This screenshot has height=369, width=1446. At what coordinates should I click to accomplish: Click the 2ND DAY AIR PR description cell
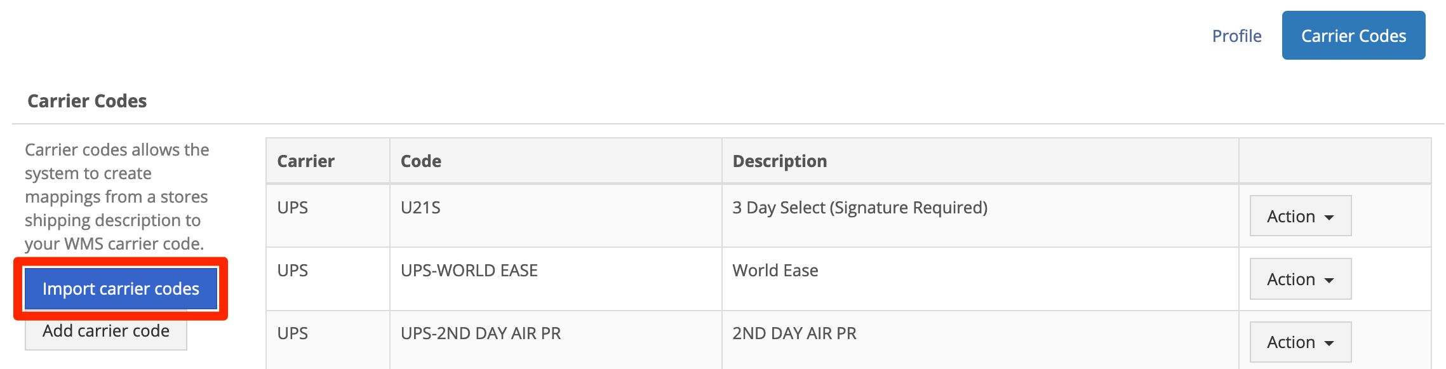(x=981, y=340)
